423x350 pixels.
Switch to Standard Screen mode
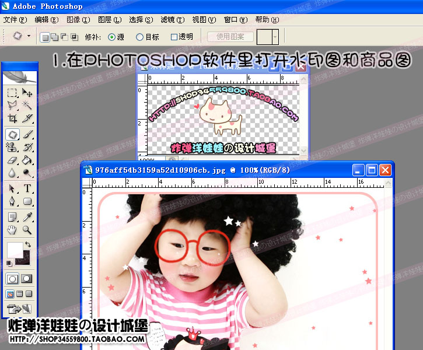[11, 294]
